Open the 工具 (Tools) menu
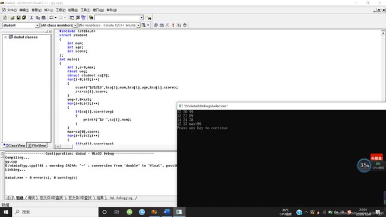Image resolution: width=386 pixels, height=217 pixels. (86, 10)
